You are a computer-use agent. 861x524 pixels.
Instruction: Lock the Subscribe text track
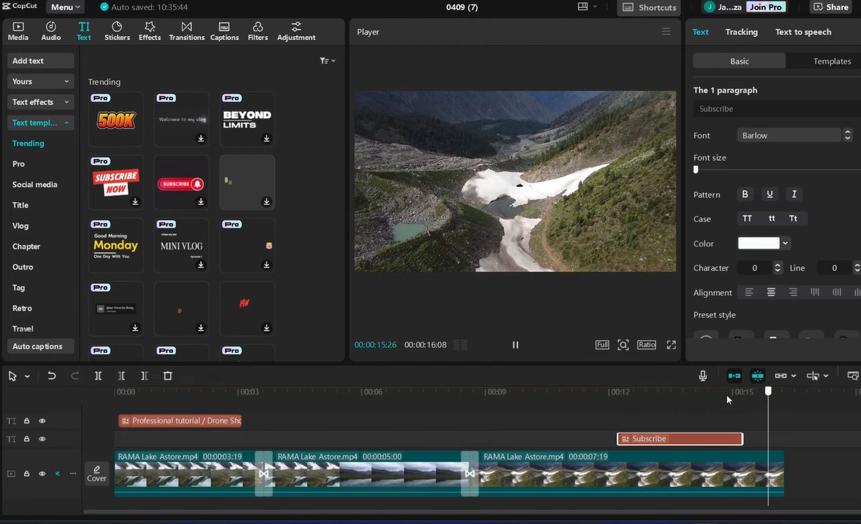pos(26,438)
